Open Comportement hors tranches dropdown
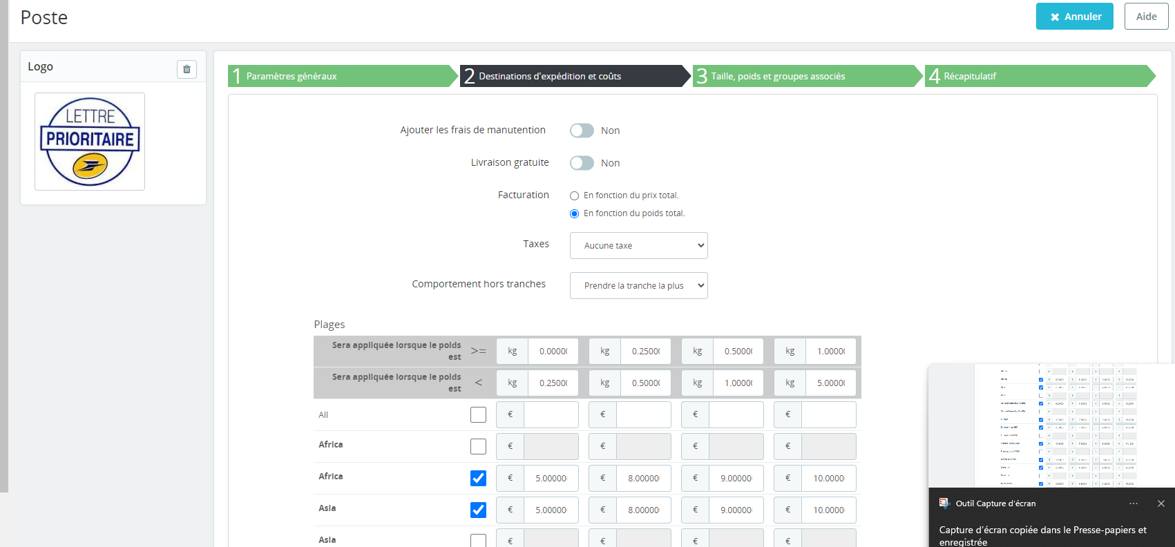 tap(639, 285)
